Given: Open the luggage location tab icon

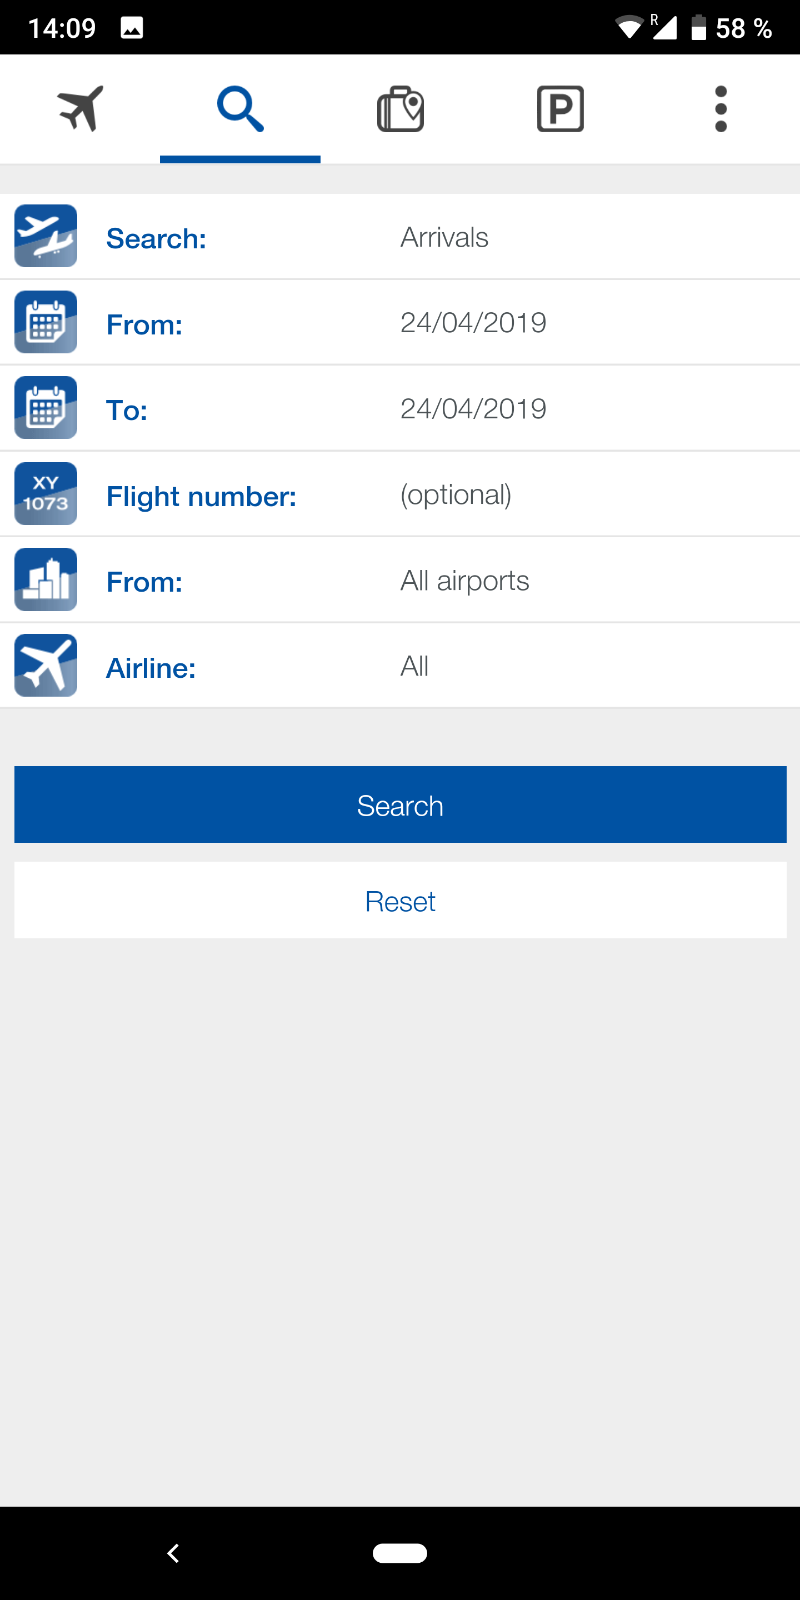Looking at the screenshot, I should pyautogui.click(x=401, y=109).
